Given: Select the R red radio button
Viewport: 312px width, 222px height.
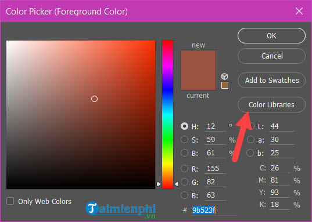Looking at the screenshot, I should coord(184,169).
